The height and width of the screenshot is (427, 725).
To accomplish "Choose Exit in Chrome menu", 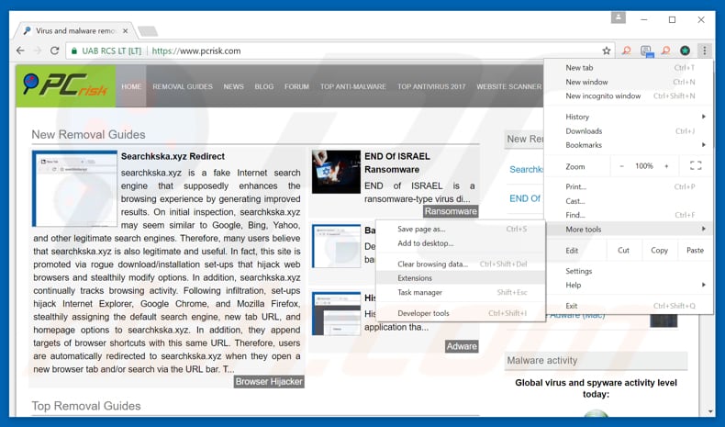I will 629,306.
